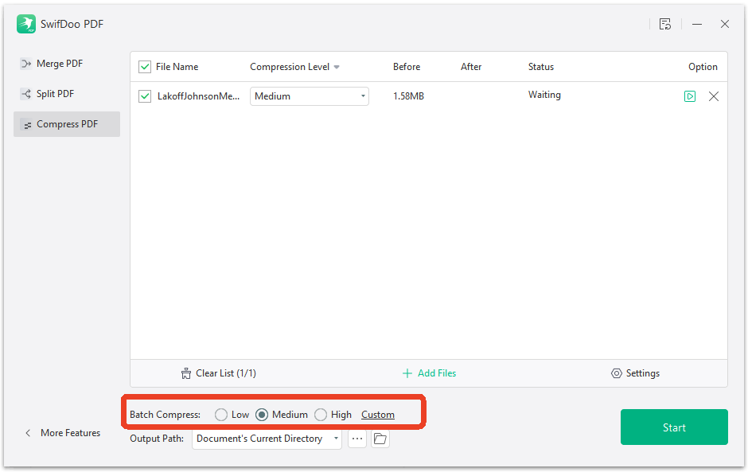The width and height of the screenshot is (748, 472).
Task: Open the Split PDF tool
Action: (x=47, y=94)
